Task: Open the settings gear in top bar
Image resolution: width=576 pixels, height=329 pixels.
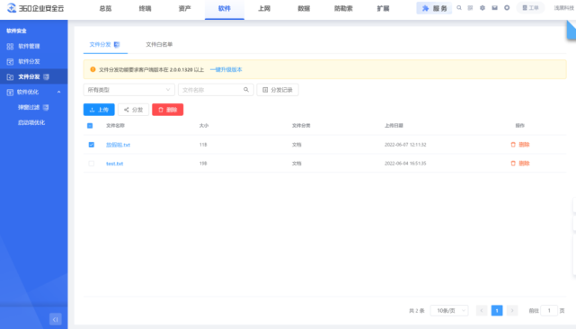Action: (x=483, y=8)
